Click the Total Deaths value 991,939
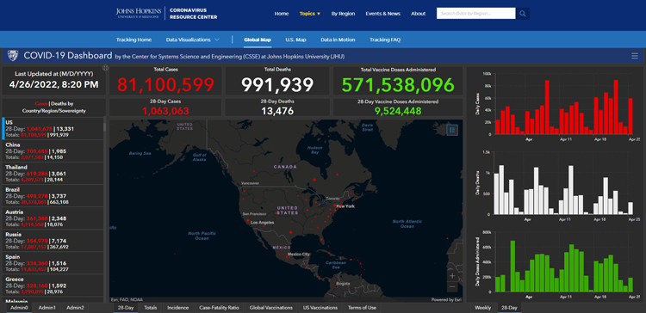The height and width of the screenshot is (313, 646). point(277,85)
